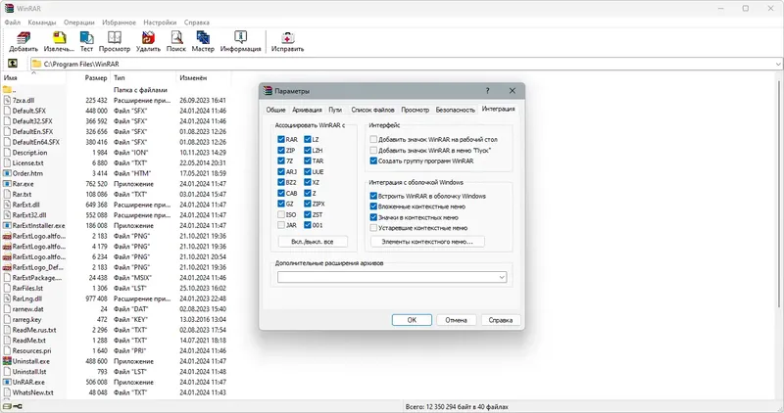This screenshot has height=413, width=784.
Task: Select the Order.htm file icon
Action: coord(7,173)
